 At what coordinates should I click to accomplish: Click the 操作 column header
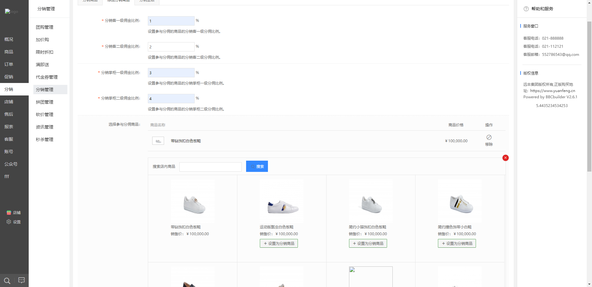pyautogui.click(x=489, y=125)
